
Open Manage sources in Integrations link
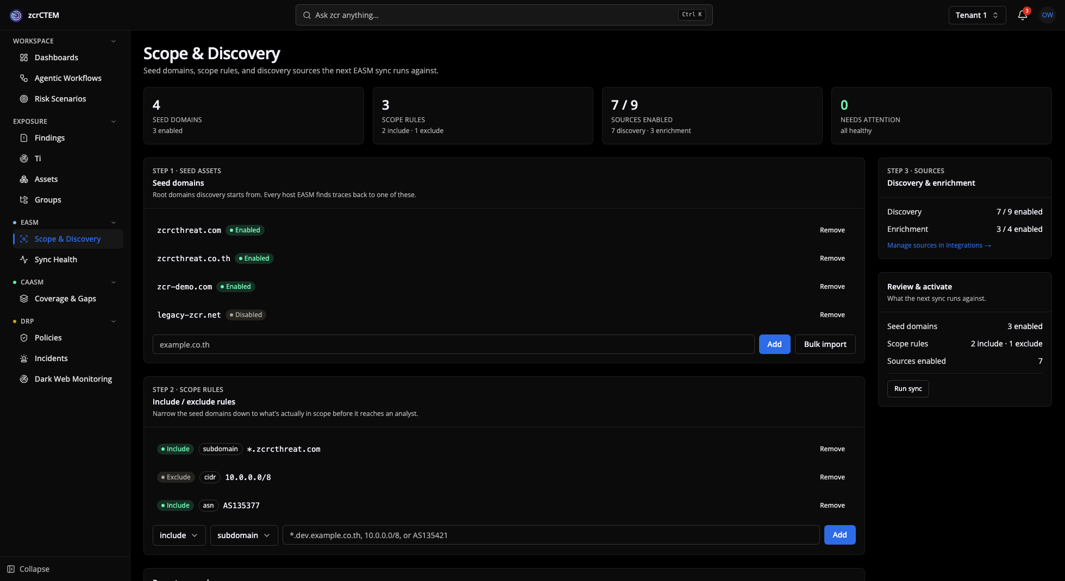tap(939, 245)
